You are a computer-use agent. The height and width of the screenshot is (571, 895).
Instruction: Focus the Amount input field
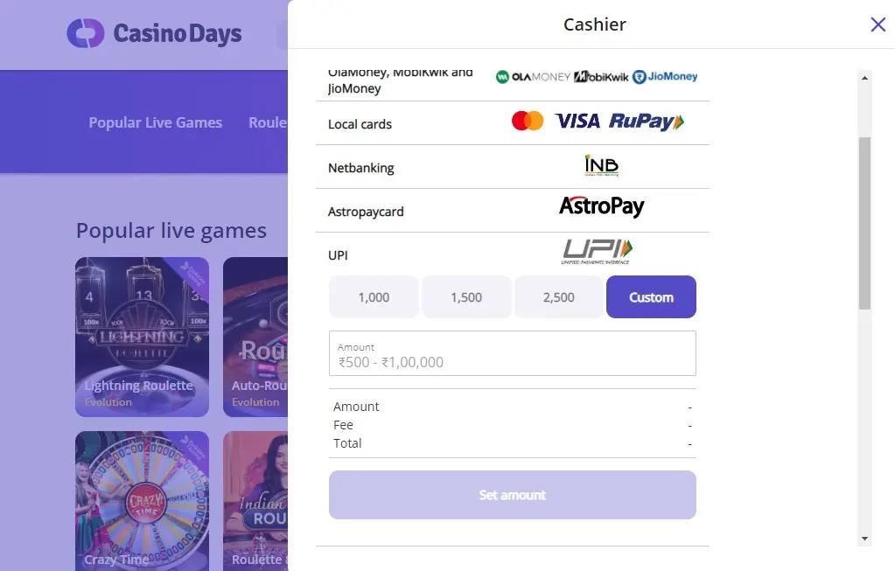(x=513, y=353)
